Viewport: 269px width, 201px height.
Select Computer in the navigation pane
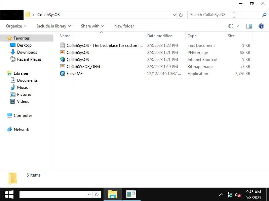23,116
